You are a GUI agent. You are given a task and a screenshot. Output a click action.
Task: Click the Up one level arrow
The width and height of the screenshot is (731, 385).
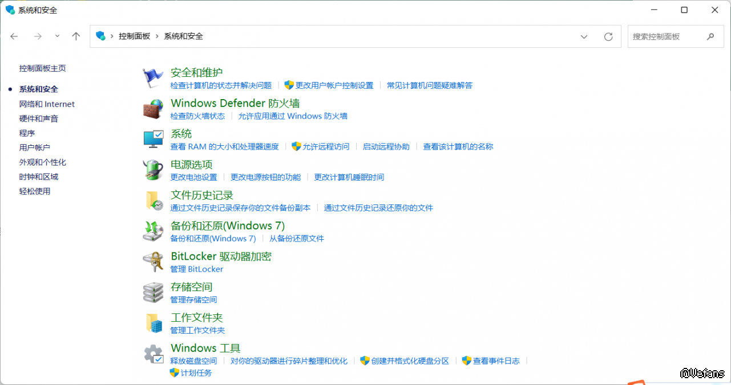tap(76, 36)
